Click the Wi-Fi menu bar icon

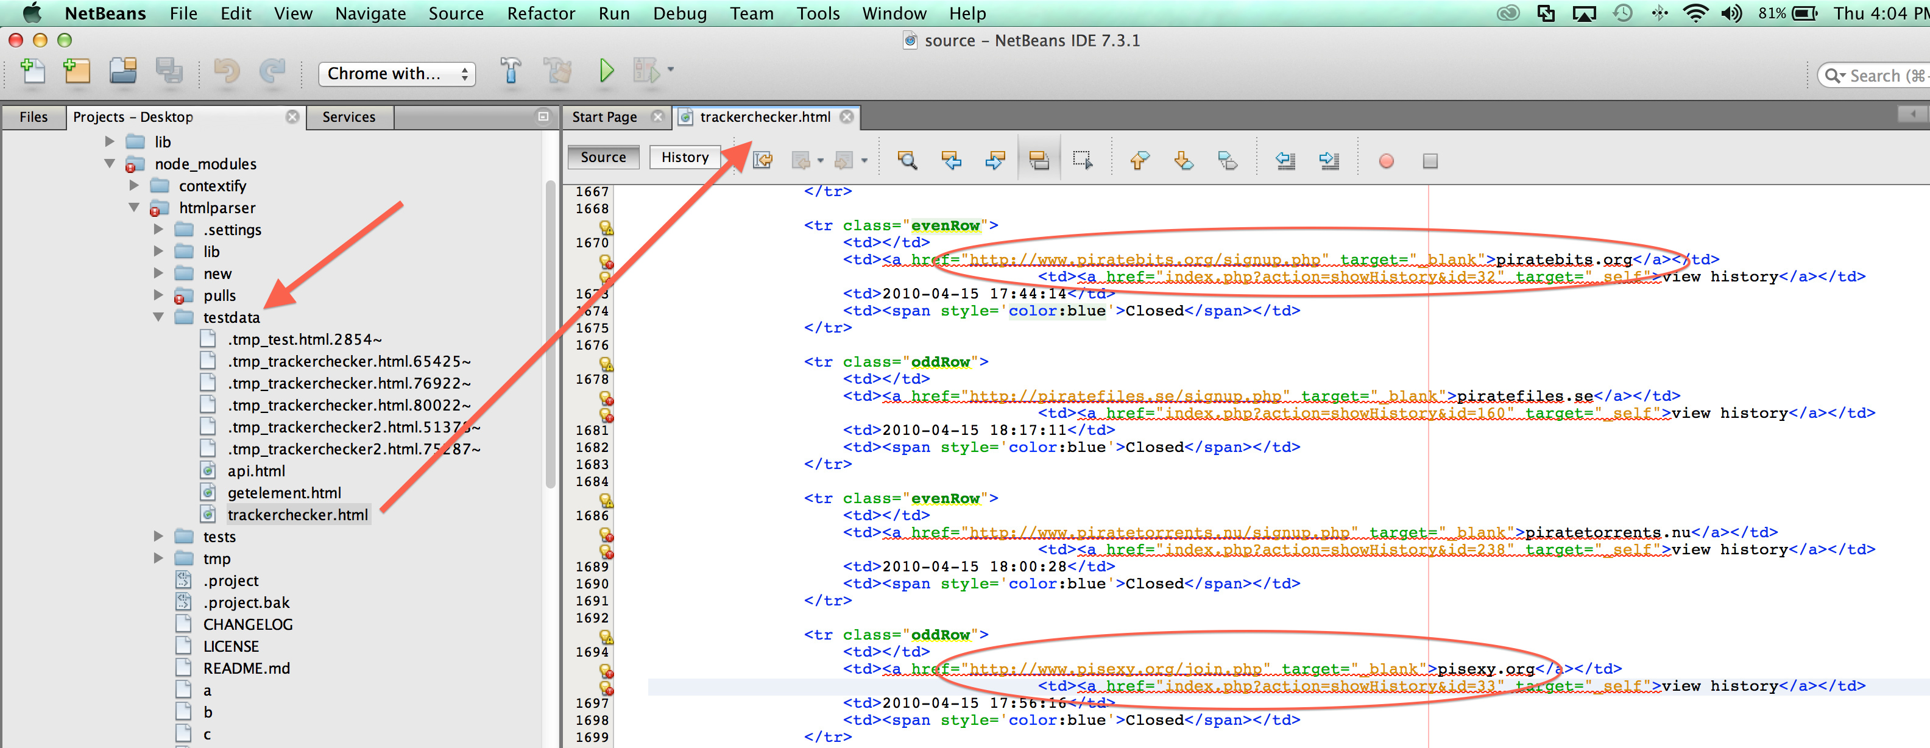(x=1695, y=13)
